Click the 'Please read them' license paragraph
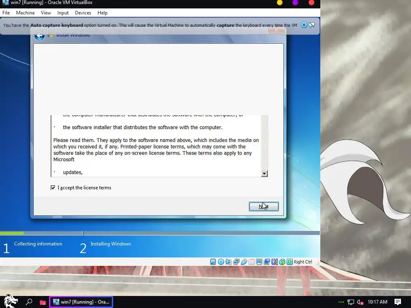This screenshot has height=308, width=411. tap(156, 150)
